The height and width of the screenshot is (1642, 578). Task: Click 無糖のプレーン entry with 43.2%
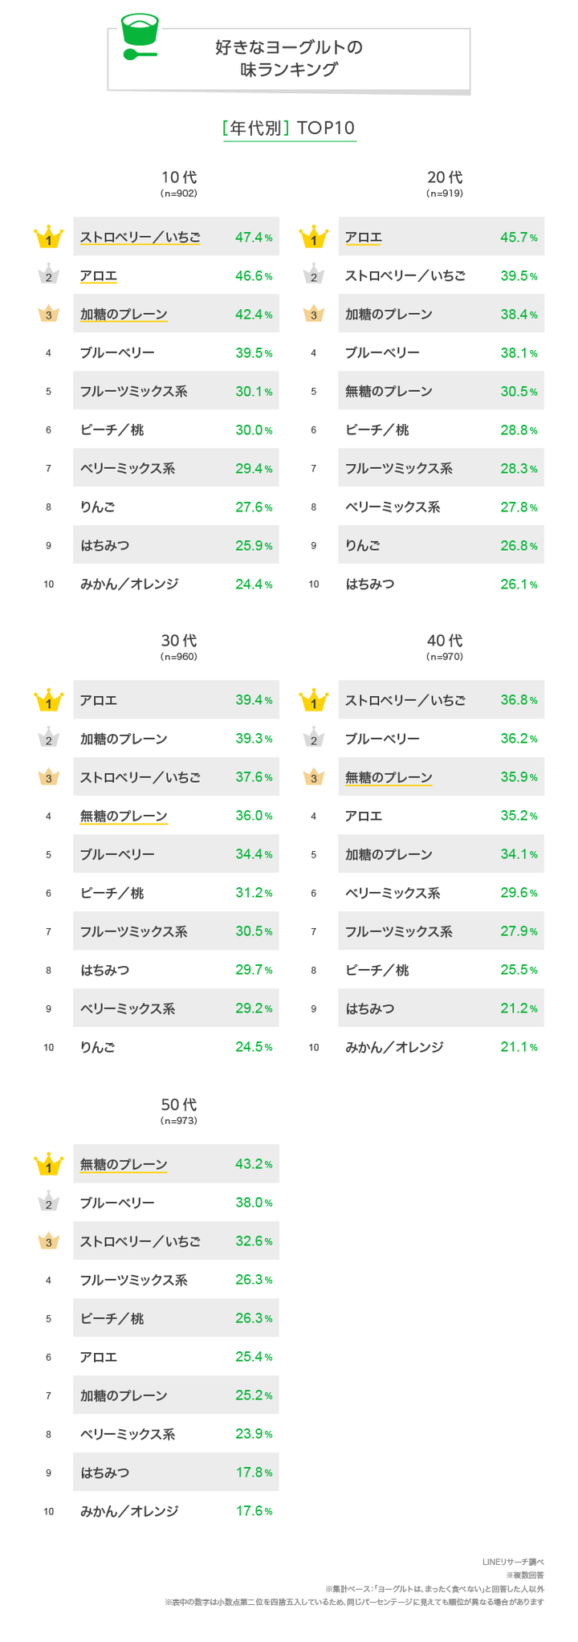click(176, 1164)
